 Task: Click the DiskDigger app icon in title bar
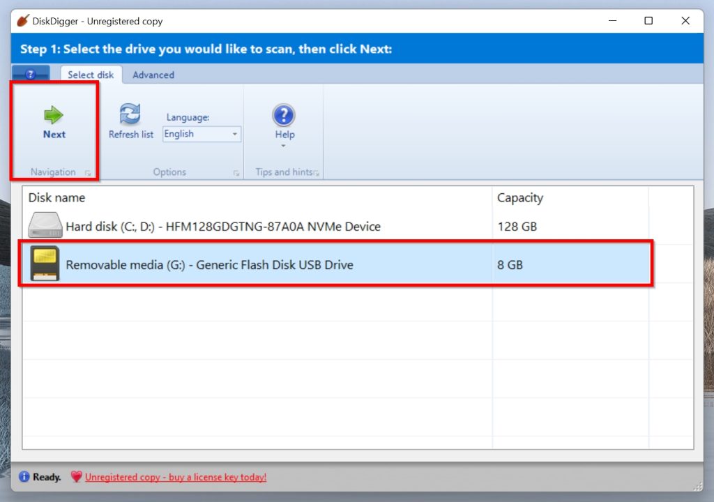point(22,21)
